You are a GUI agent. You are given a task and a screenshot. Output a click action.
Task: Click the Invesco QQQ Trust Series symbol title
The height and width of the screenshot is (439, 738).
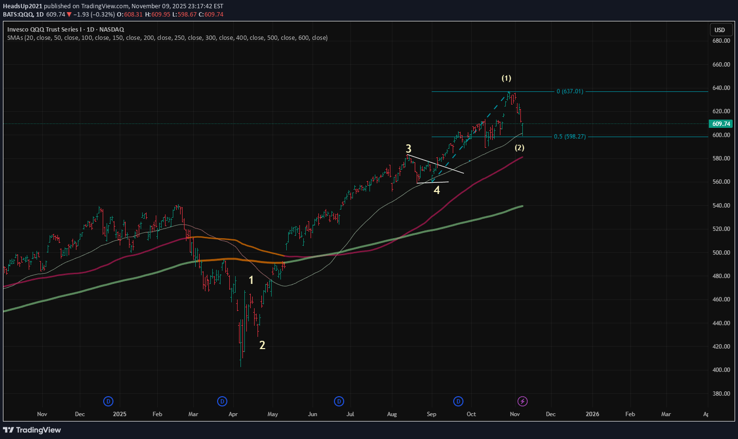(x=66, y=29)
